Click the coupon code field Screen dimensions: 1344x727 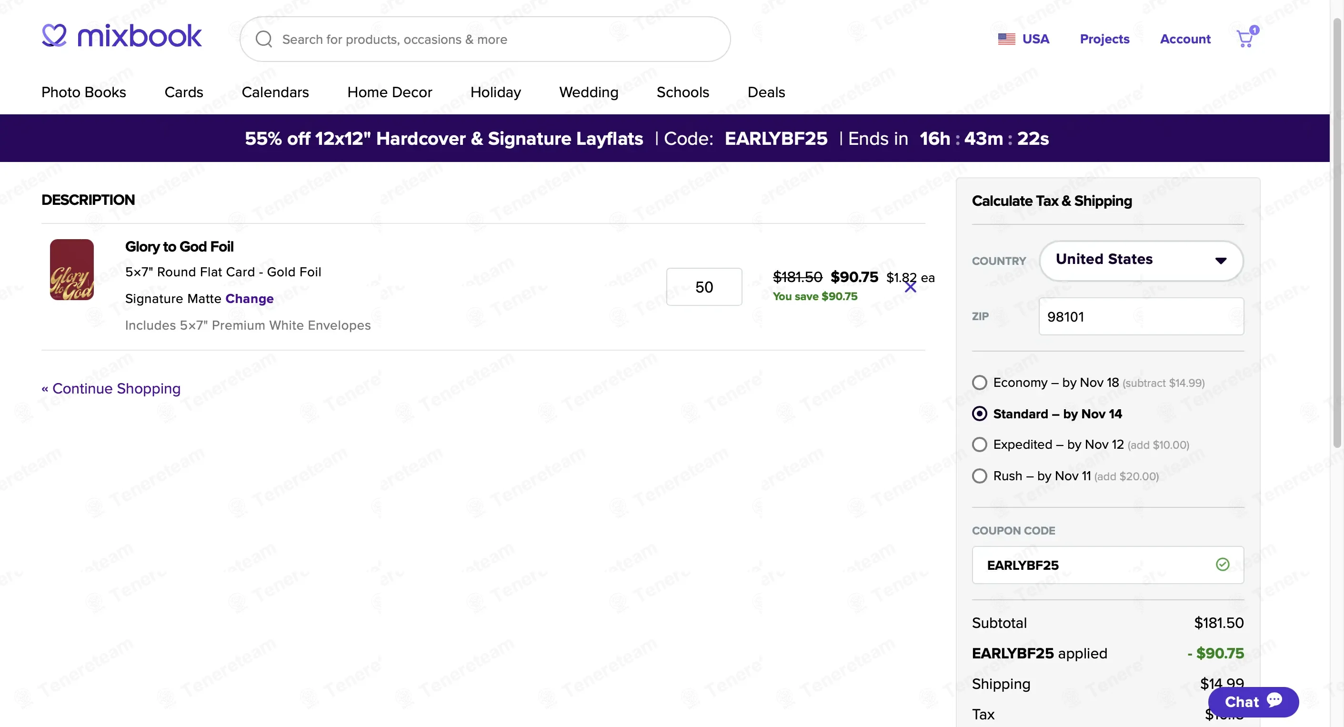pos(1108,565)
